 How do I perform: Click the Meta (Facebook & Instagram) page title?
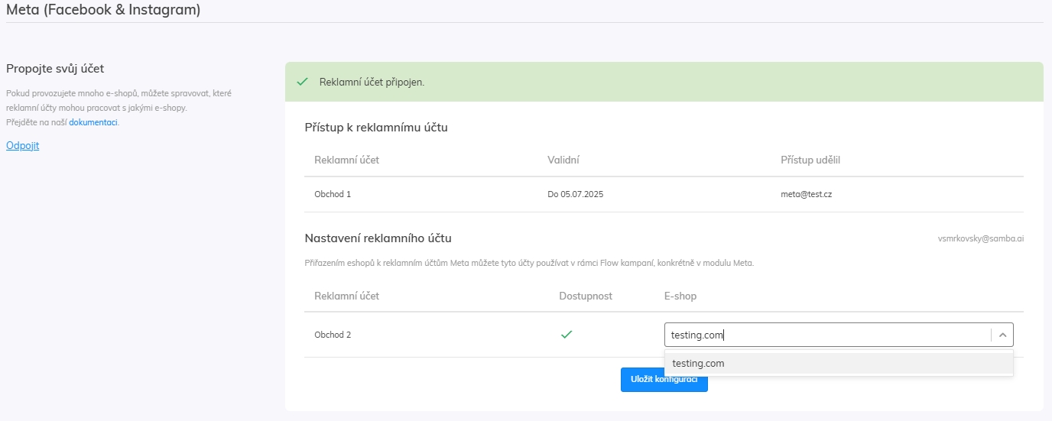pyautogui.click(x=103, y=10)
